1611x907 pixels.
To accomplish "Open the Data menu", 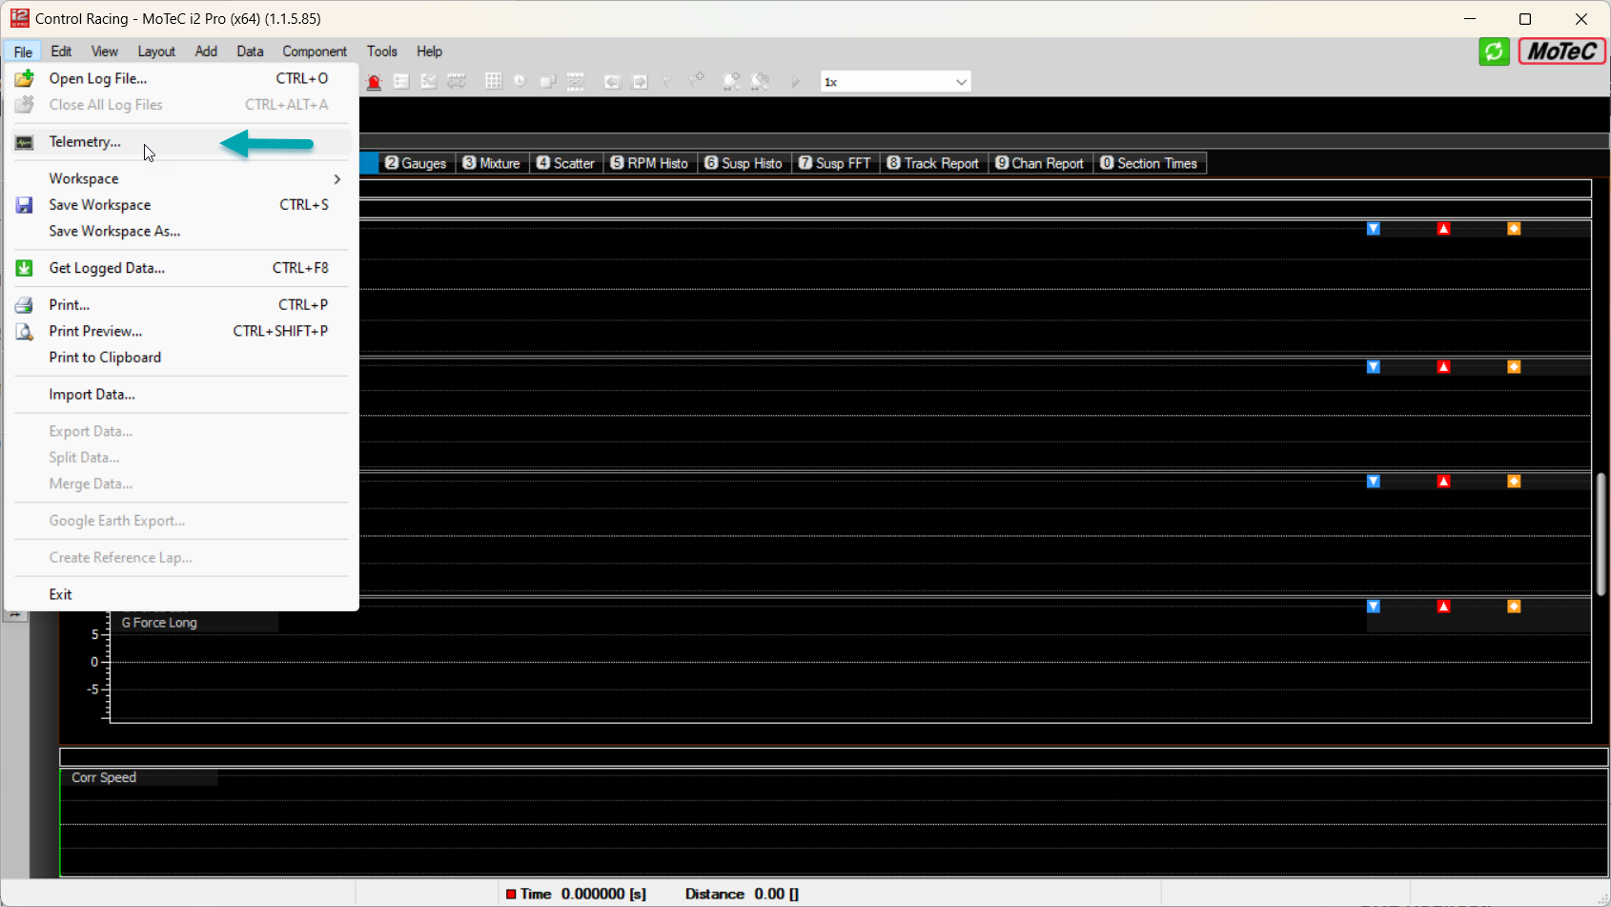I will click(x=250, y=52).
